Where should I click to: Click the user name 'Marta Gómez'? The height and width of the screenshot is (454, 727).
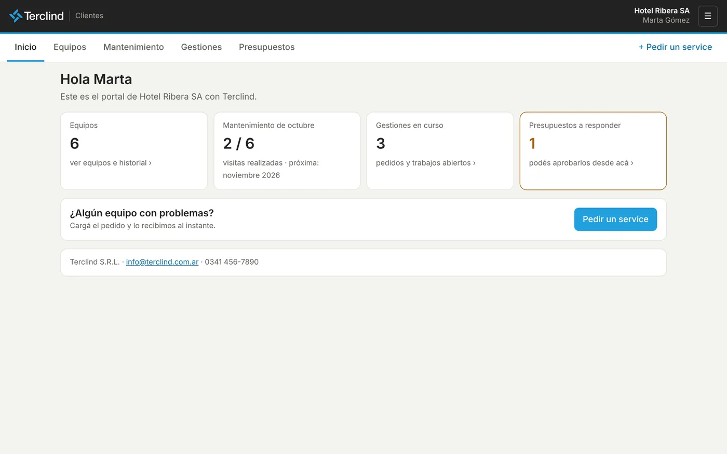666,20
